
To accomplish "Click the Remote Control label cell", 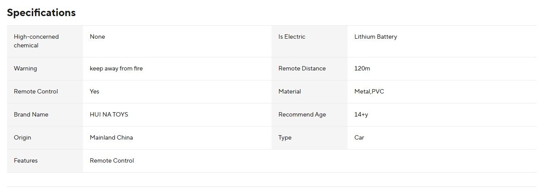I will [x=36, y=92].
